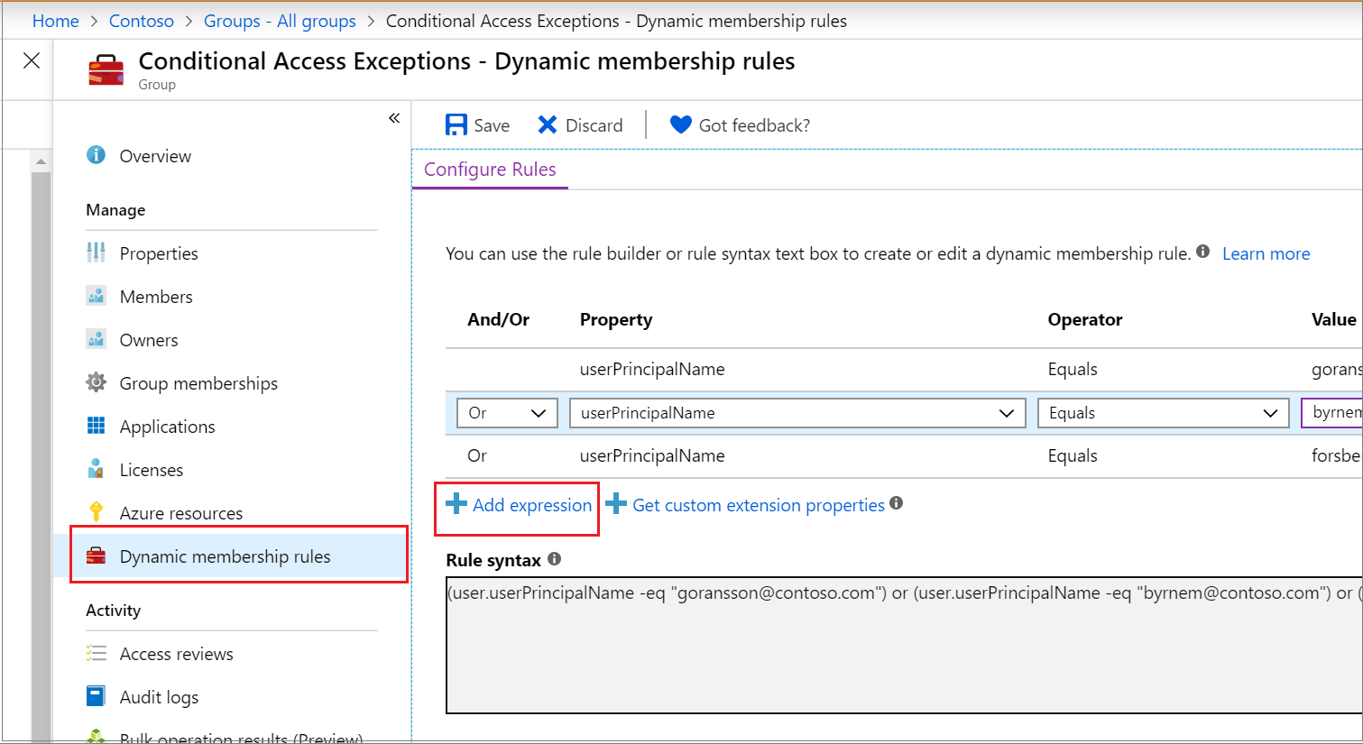Click the Overview info icon
Image resolution: width=1363 pixels, height=744 pixels.
tap(96, 155)
